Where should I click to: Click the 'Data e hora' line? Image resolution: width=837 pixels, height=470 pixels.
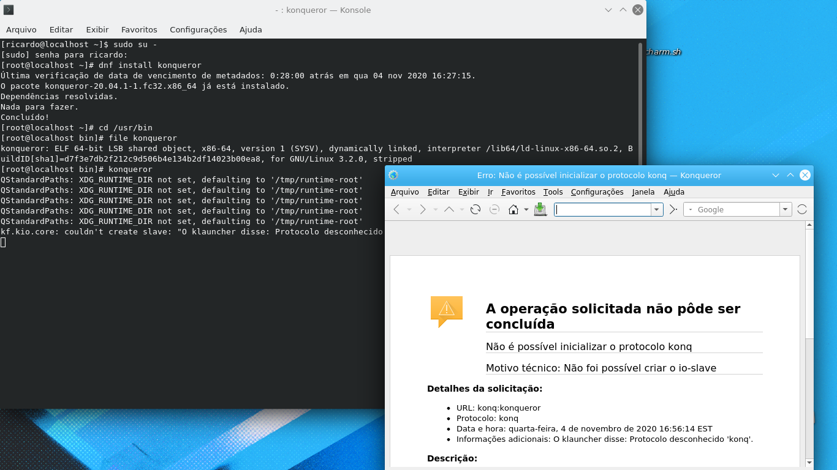[x=584, y=428]
